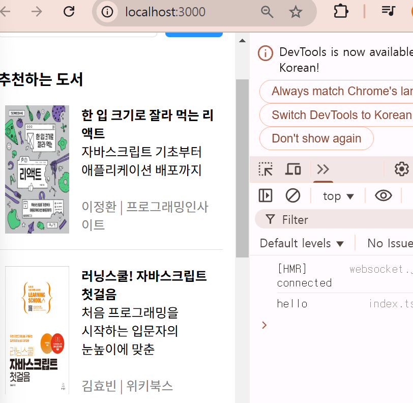Click the No Issues indicator
This screenshot has width=413, height=403.
[390, 243]
